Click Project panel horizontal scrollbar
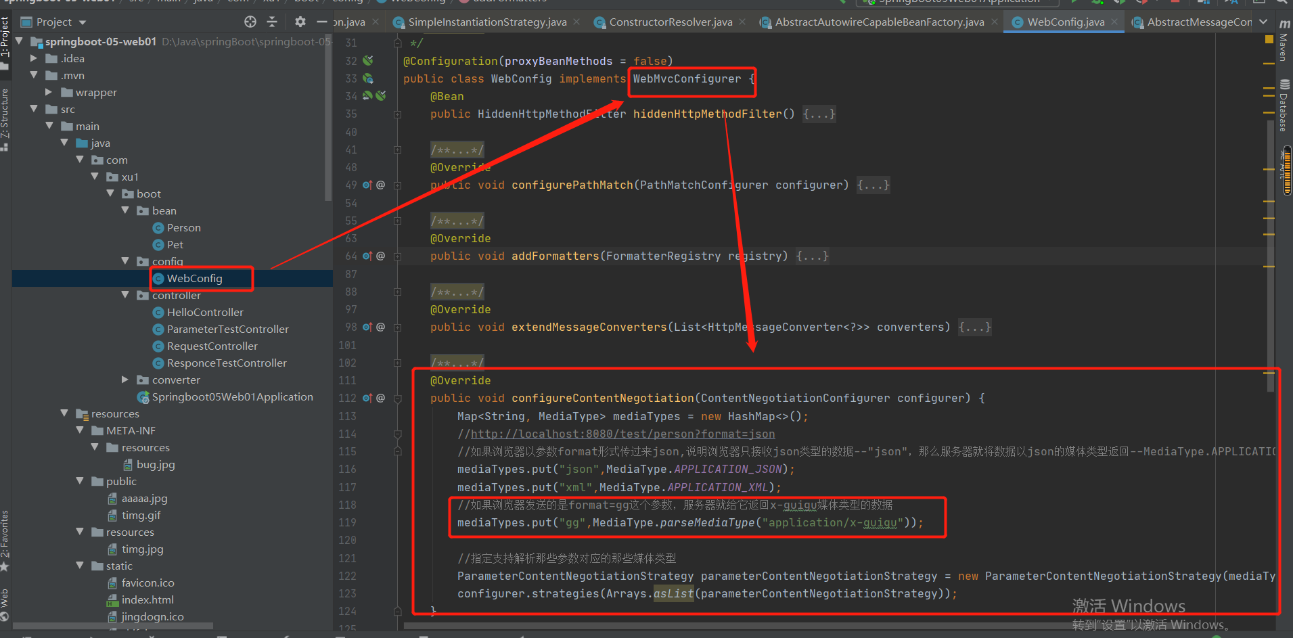Image resolution: width=1293 pixels, height=638 pixels. coord(112,626)
